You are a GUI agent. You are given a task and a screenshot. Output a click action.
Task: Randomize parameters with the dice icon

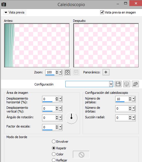coord(127,84)
